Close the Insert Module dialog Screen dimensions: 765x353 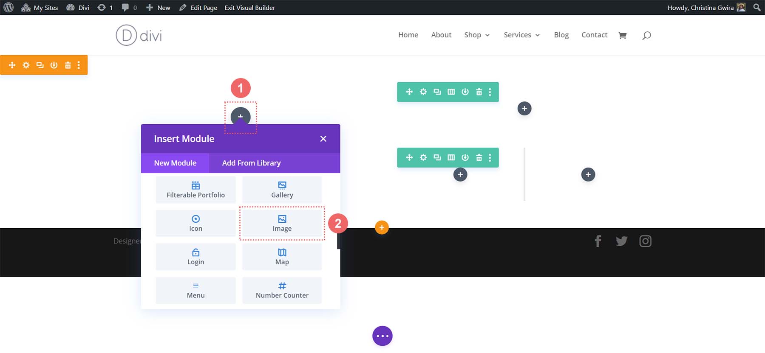[x=323, y=139]
